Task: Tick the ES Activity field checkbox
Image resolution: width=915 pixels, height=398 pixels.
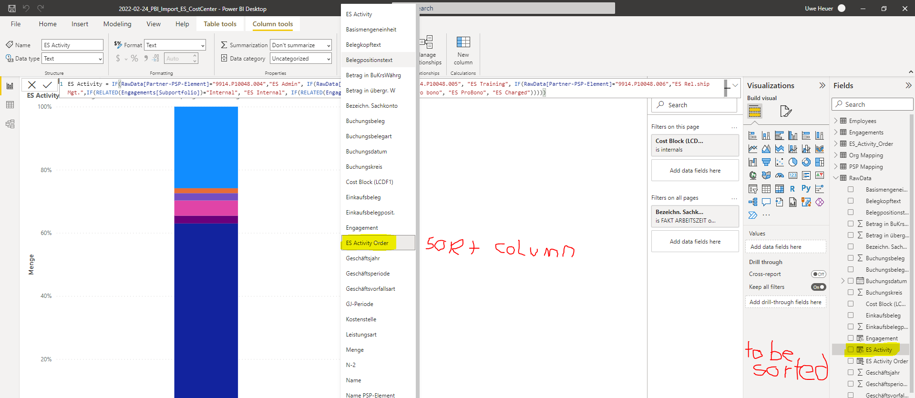Action: point(851,350)
